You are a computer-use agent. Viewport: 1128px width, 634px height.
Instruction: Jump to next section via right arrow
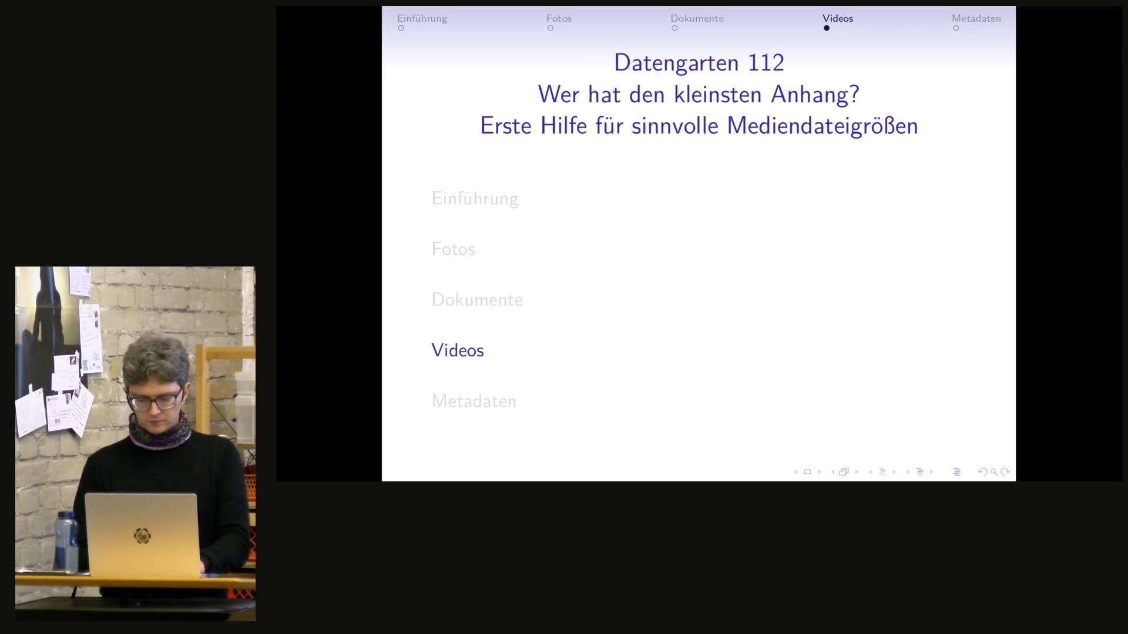coord(931,472)
